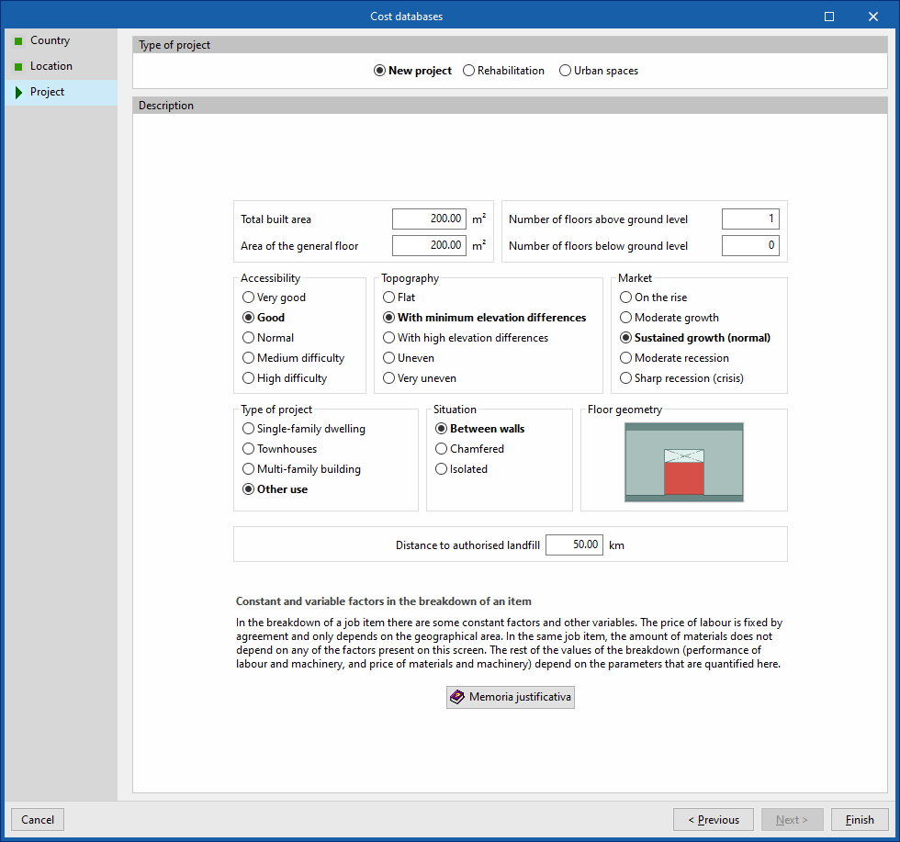Maximize the Cost databases window
Viewport: 900px width, 842px height.
828,17
